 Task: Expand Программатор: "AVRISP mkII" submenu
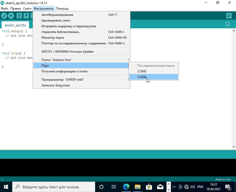click(81, 80)
